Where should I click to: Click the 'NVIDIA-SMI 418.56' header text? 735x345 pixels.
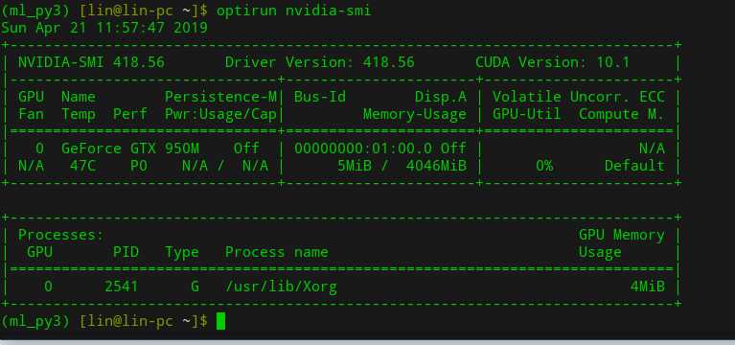pos(91,62)
